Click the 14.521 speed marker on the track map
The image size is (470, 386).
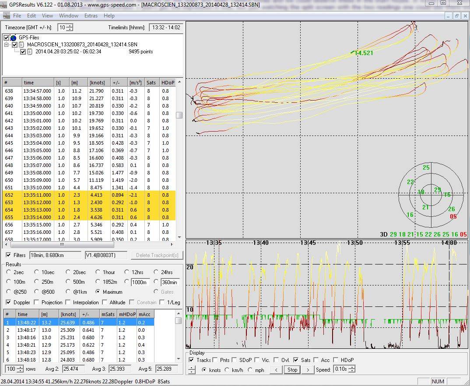pyautogui.click(x=363, y=53)
